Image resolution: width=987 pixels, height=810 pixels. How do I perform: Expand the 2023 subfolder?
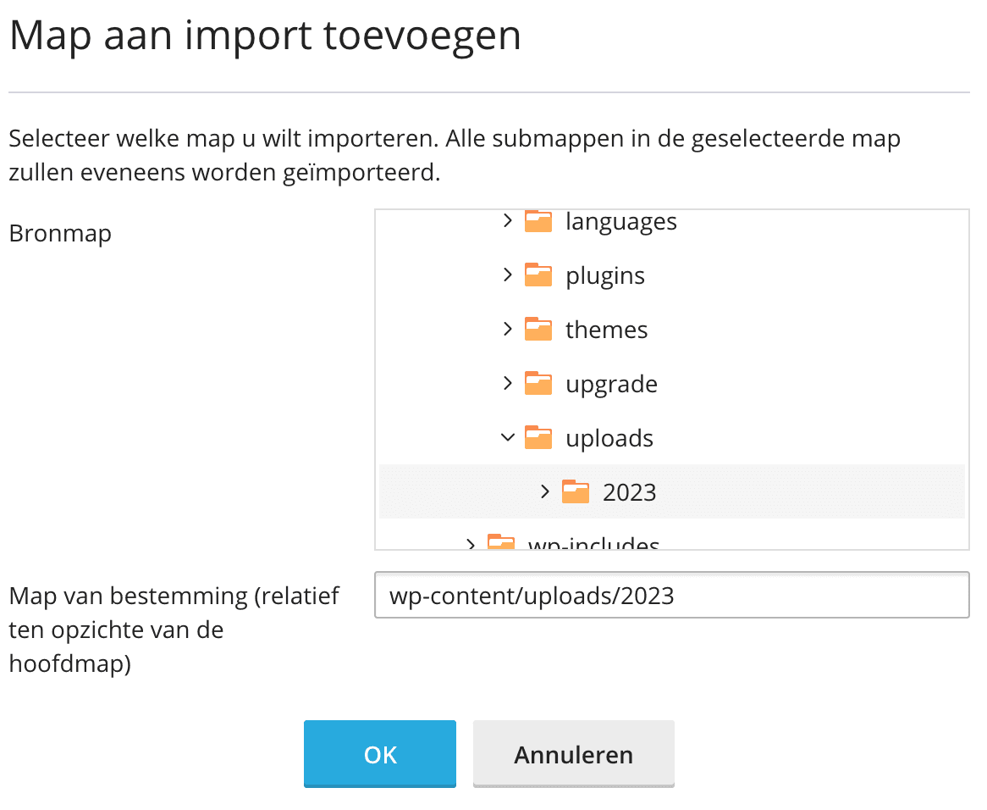[x=544, y=492]
